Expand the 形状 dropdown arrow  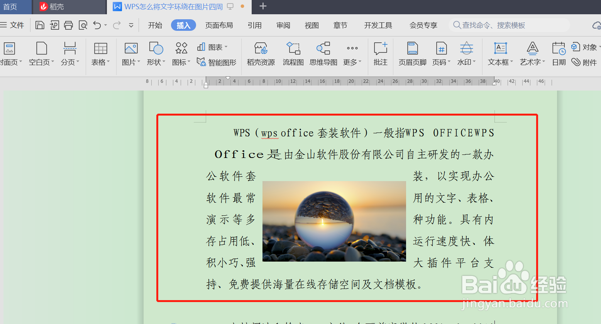pos(164,62)
